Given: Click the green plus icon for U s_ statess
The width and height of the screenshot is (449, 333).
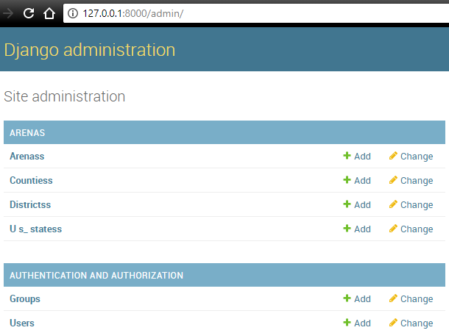Looking at the screenshot, I should [347, 229].
